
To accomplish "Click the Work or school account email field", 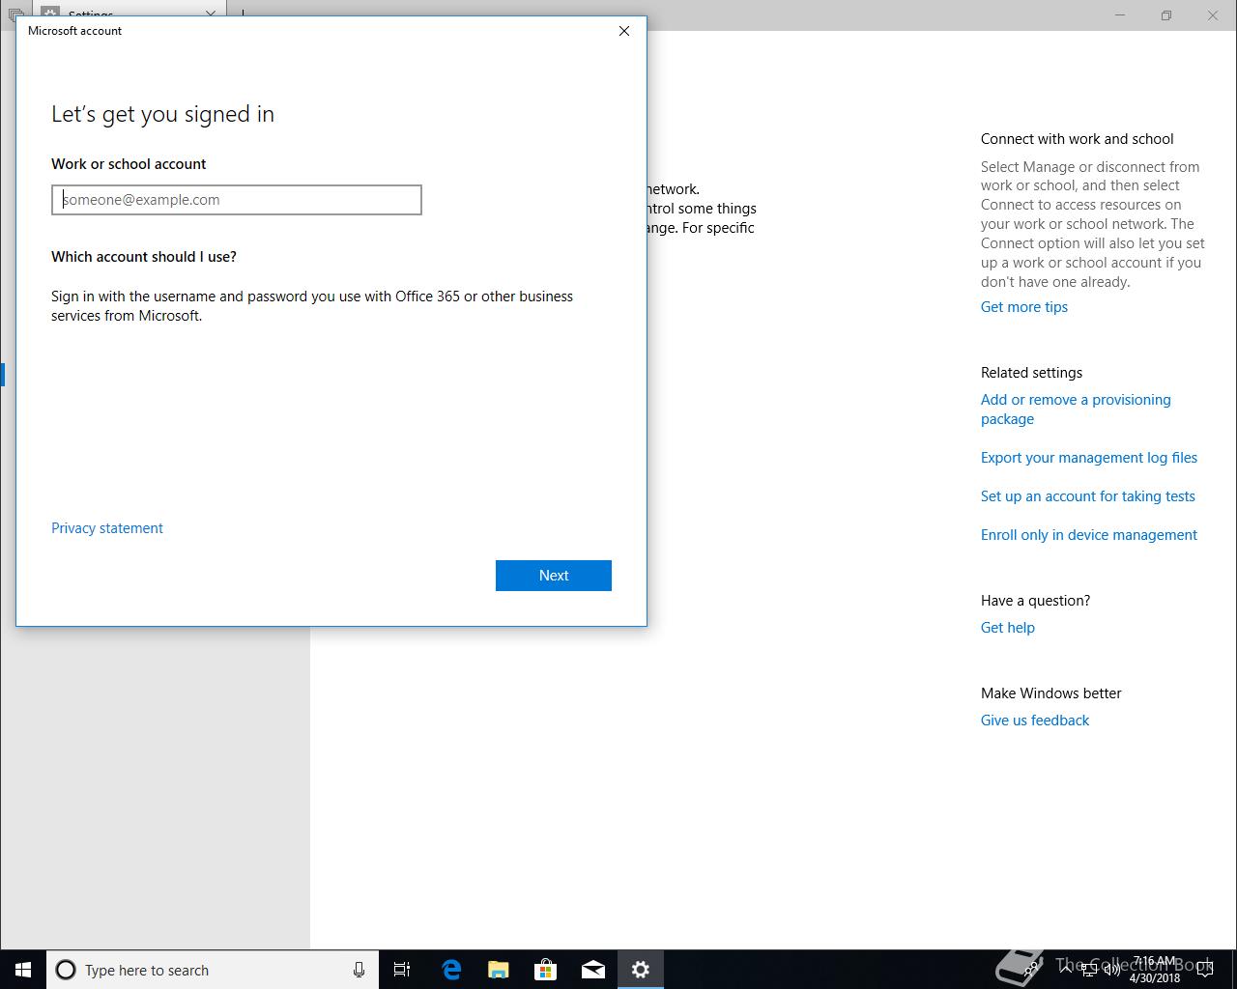I will coord(237,200).
